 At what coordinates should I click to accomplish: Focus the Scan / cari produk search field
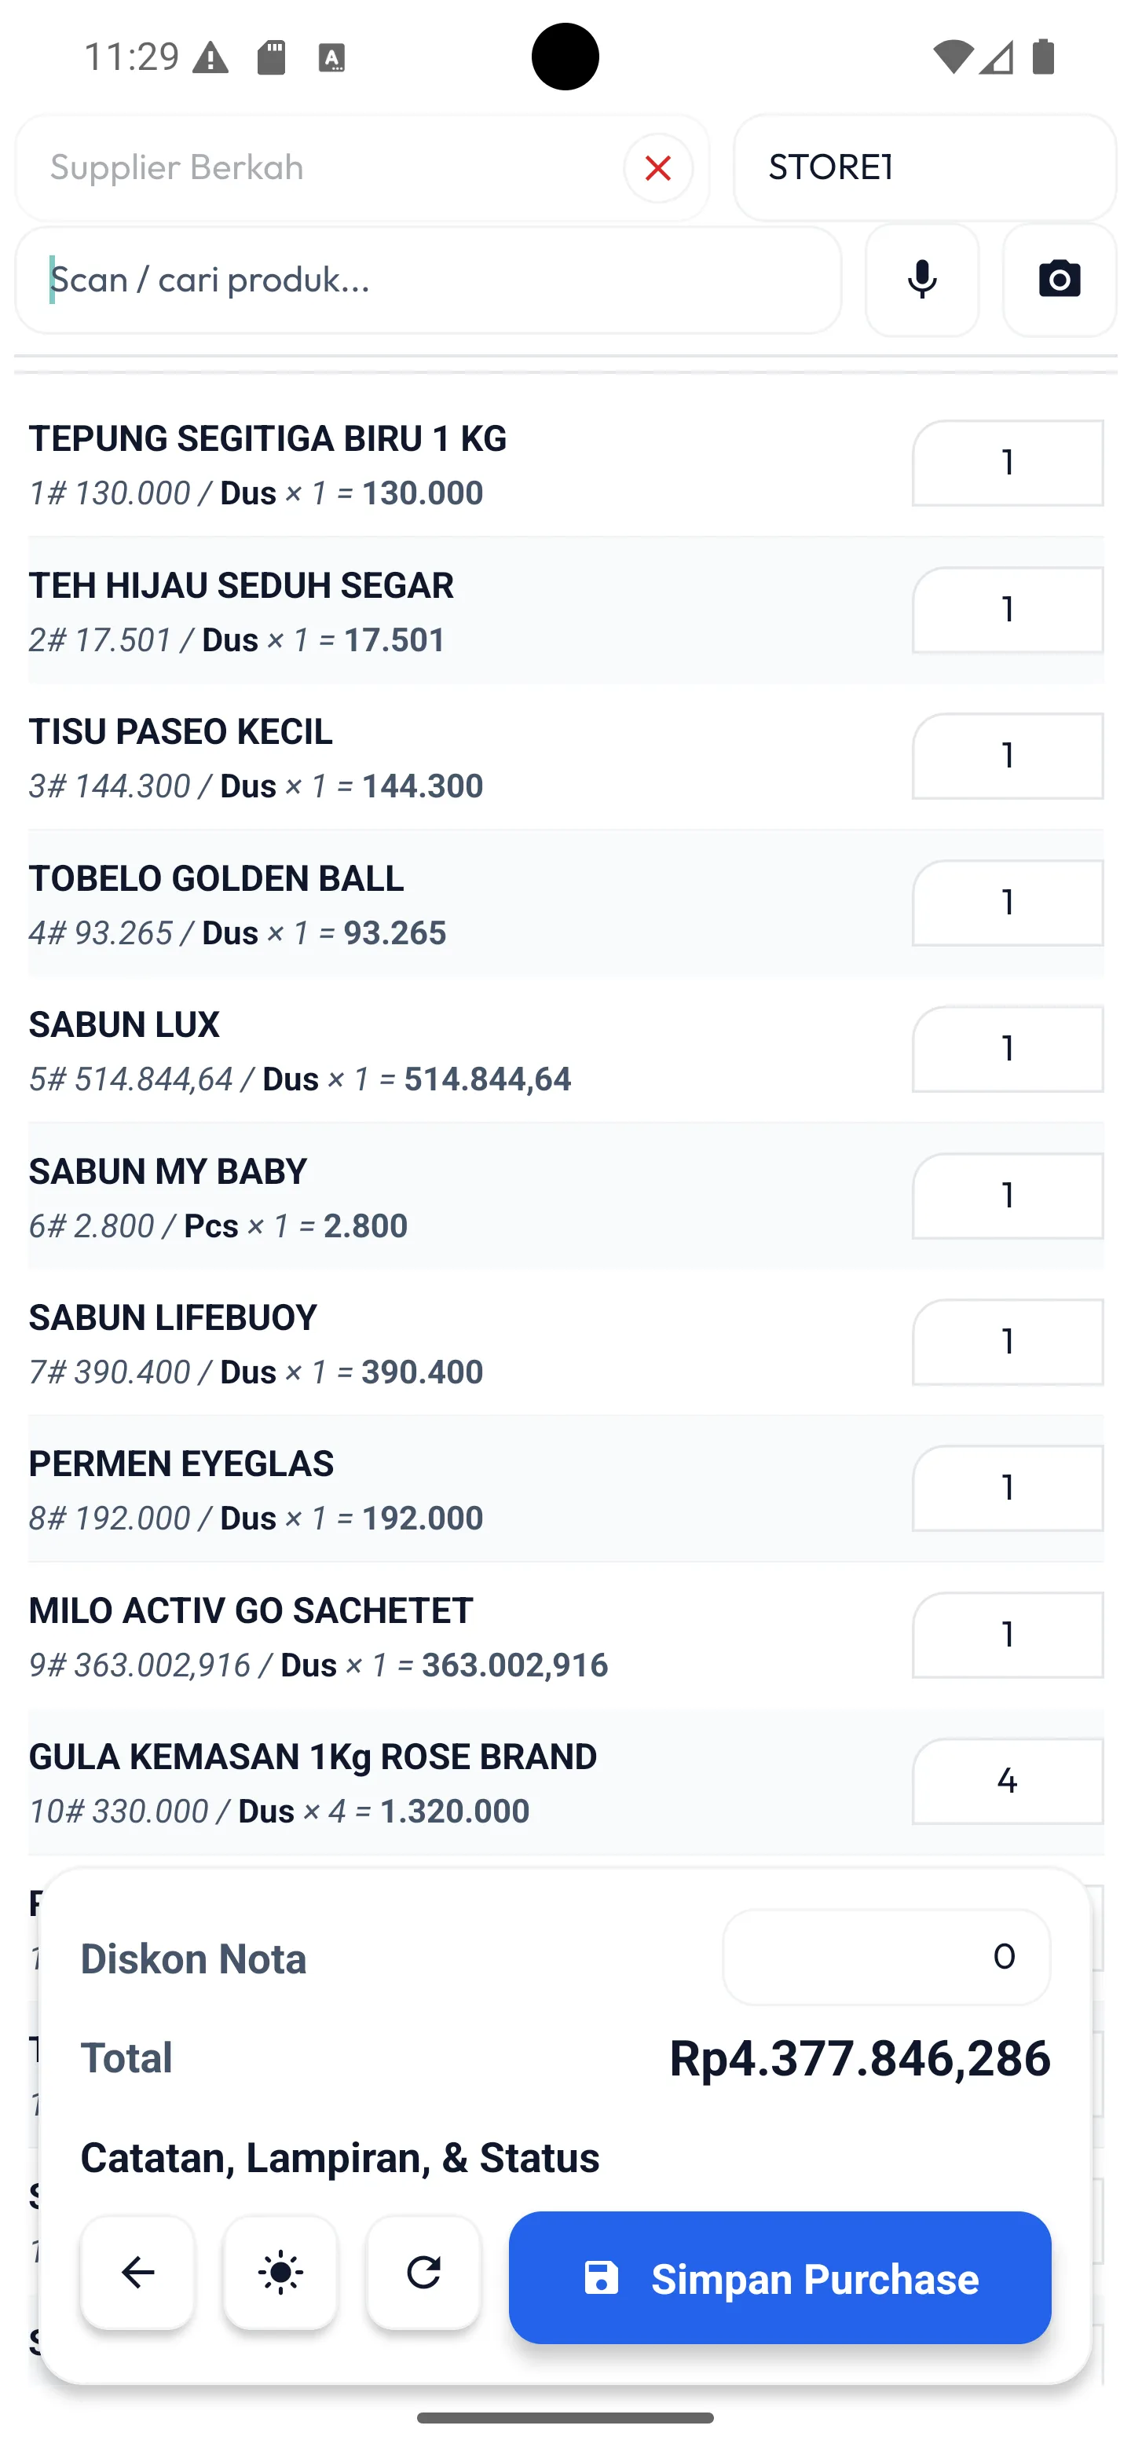[428, 280]
